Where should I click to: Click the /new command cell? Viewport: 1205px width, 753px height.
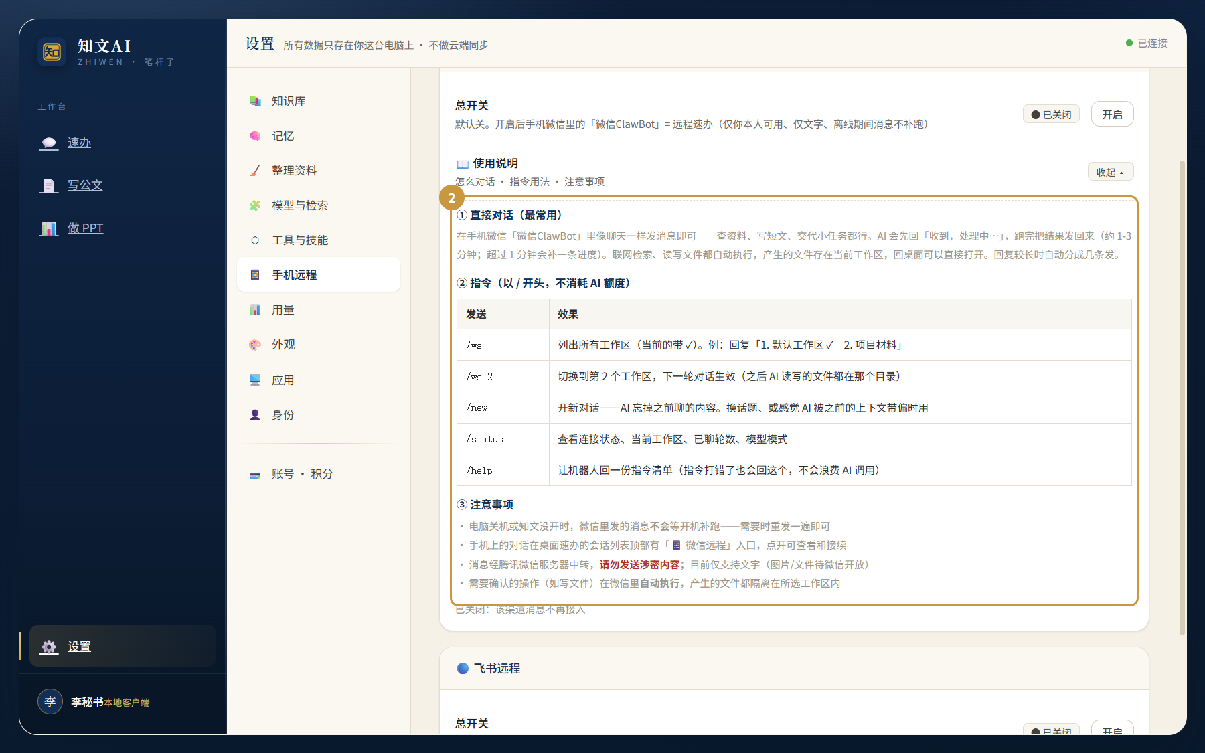point(503,408)
